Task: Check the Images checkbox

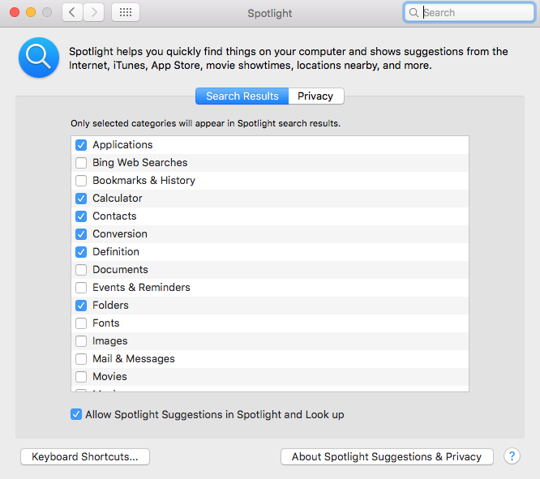Action: [x=81, y=341]
